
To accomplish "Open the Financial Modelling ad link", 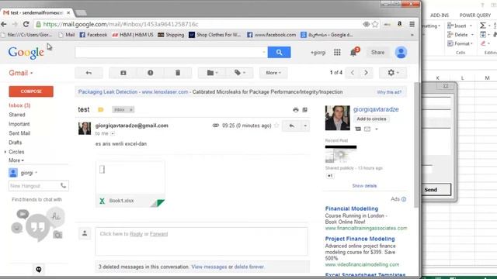I will [352, 208].
